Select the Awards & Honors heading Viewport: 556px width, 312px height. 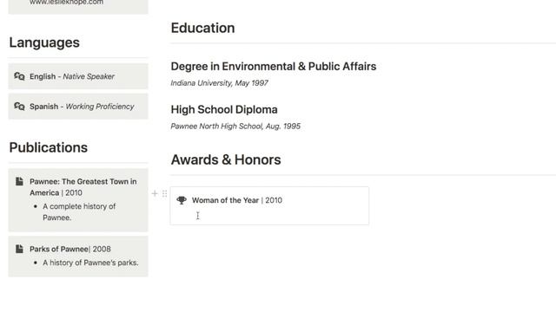(x=226, y=159)
